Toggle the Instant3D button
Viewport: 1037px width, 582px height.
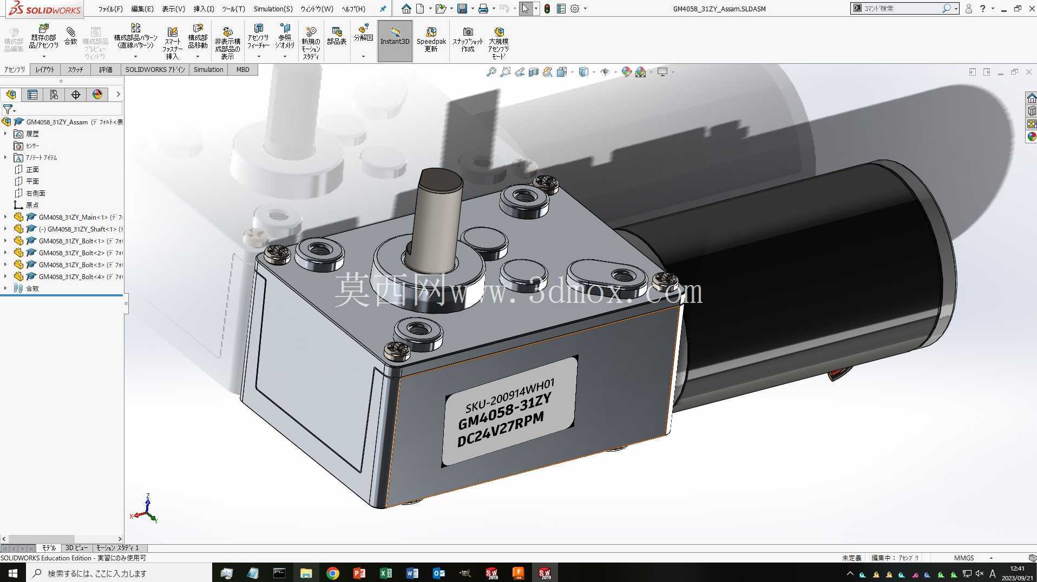point(395,36)
